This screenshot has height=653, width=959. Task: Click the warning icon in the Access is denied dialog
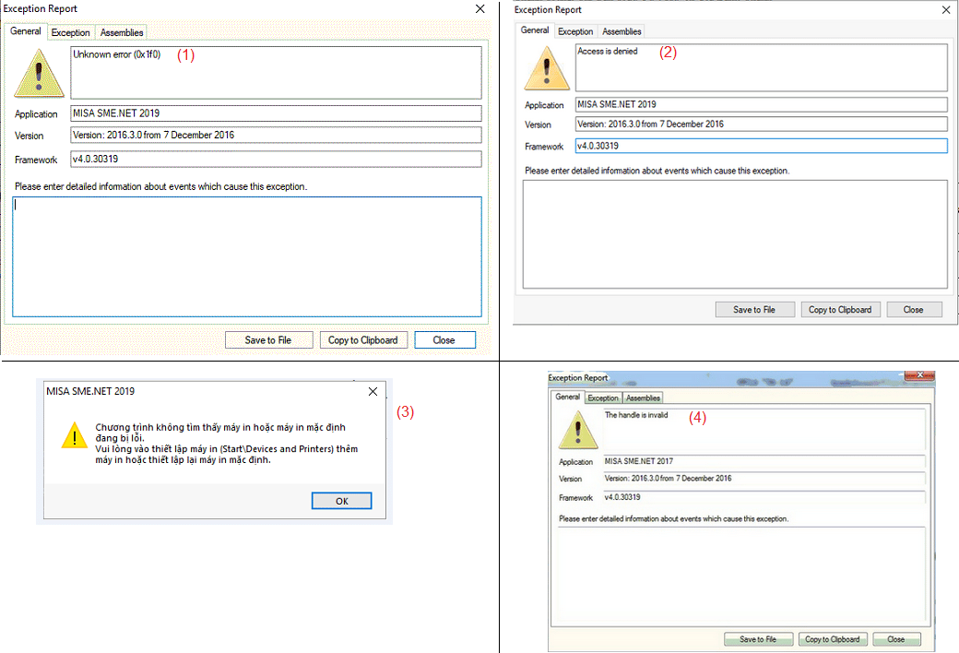(547, 68)
